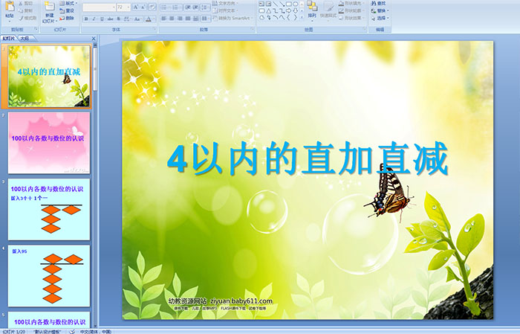The image size is (520, 334).
Task: Click the Grow Font icon
Action: [136, 7]
